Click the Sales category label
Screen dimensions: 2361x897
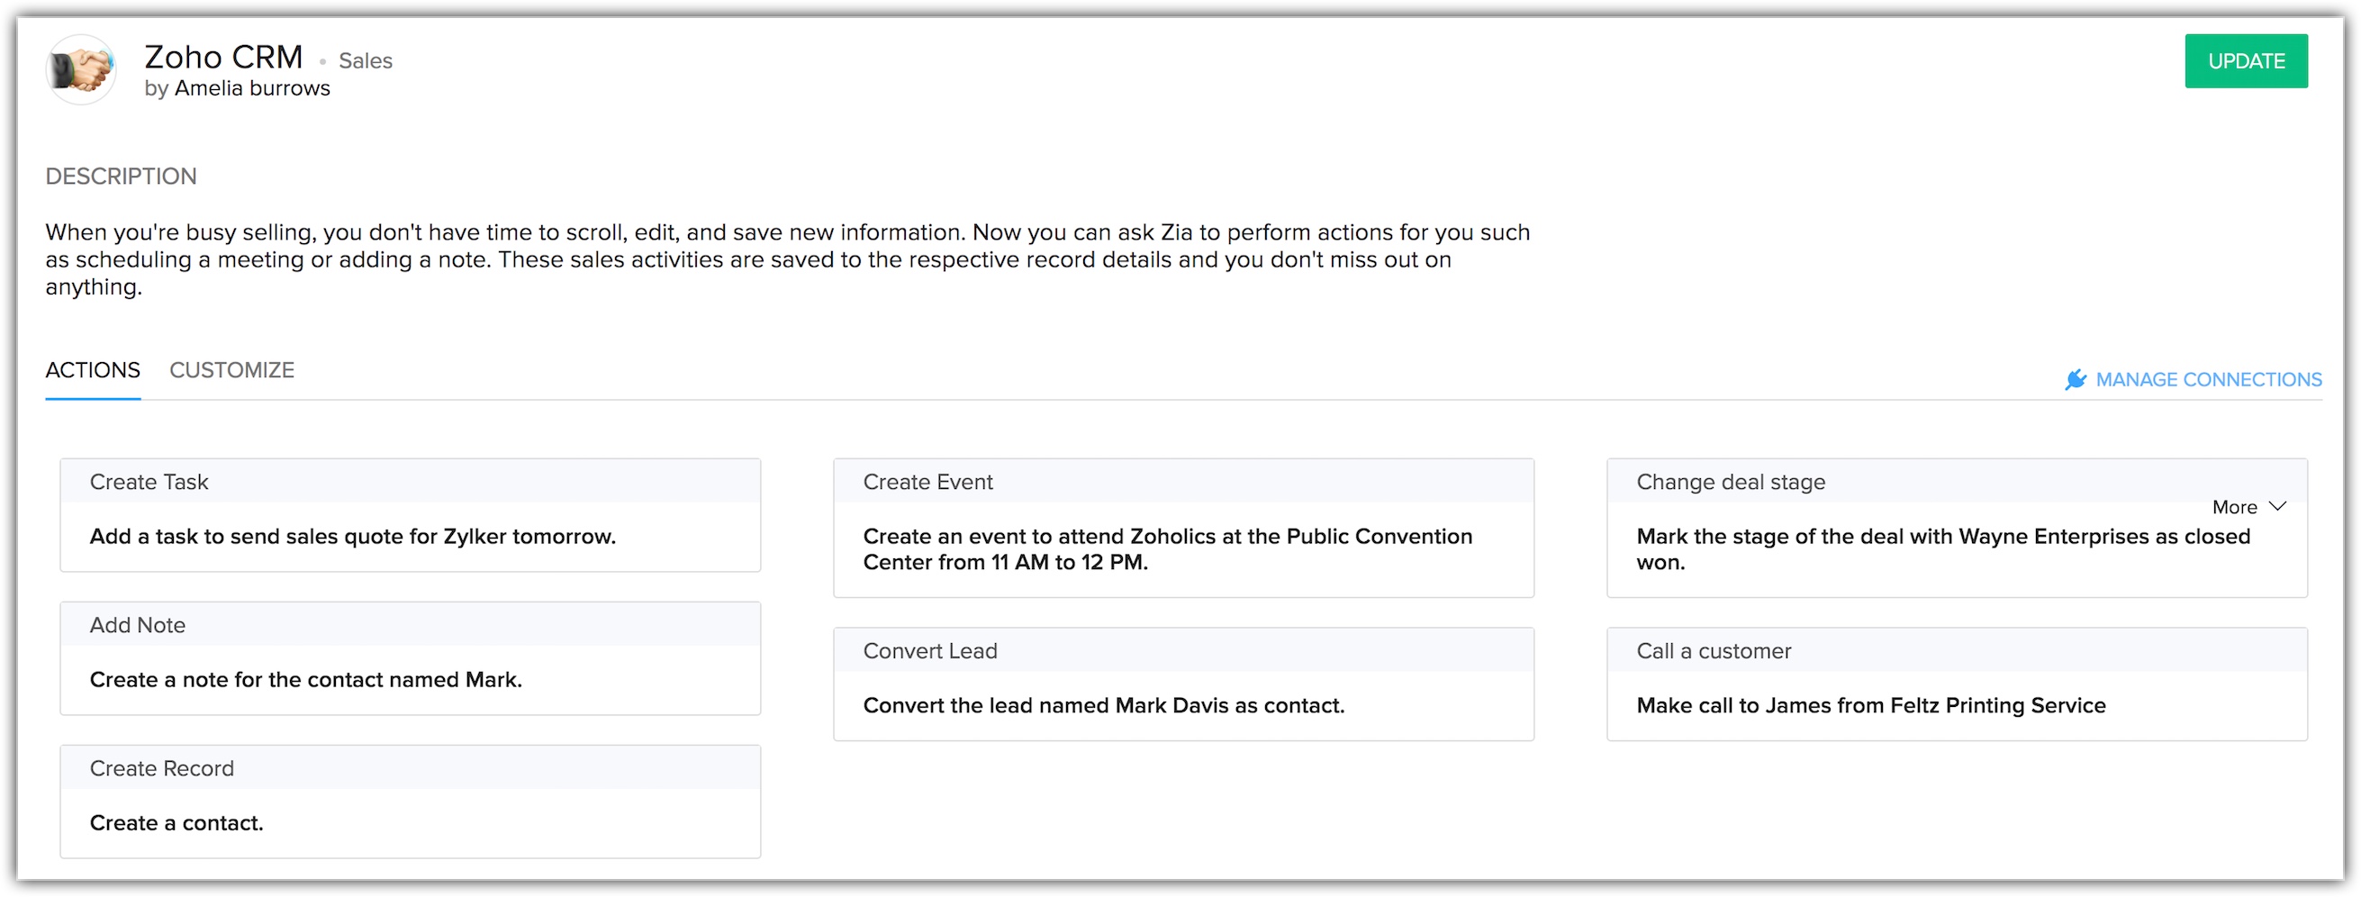pyautogui.click(x=365, y=60)
